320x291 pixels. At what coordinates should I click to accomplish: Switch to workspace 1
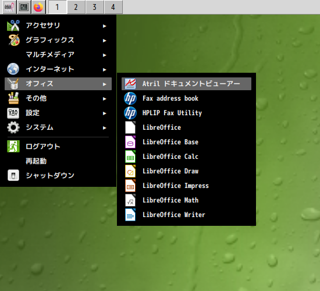(x=58, y=7)
